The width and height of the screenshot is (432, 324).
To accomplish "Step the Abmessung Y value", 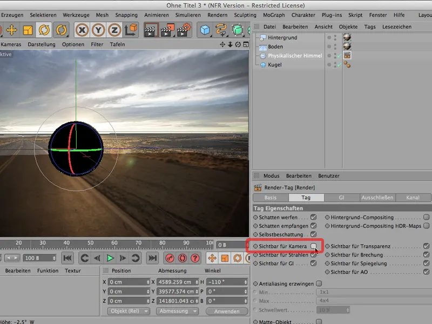I will 197,291.
